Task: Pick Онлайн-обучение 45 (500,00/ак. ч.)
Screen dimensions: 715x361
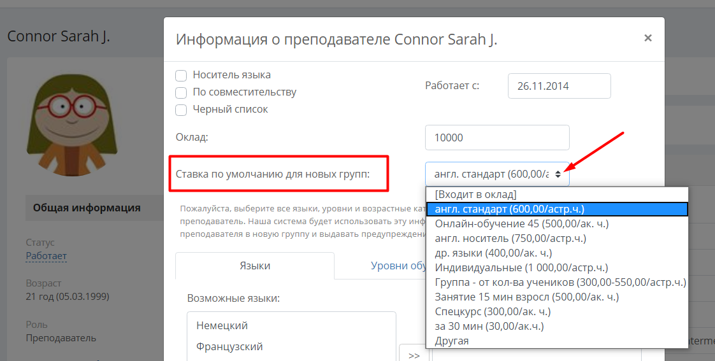Action: pyautogui.click(x=557, y=224)
